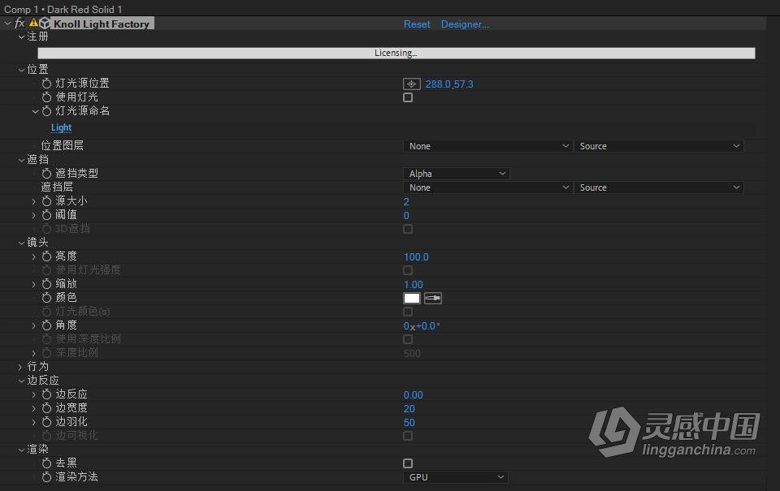Collapse the 位置 group
The image size is (780, 491).
[x=21, y=70]
